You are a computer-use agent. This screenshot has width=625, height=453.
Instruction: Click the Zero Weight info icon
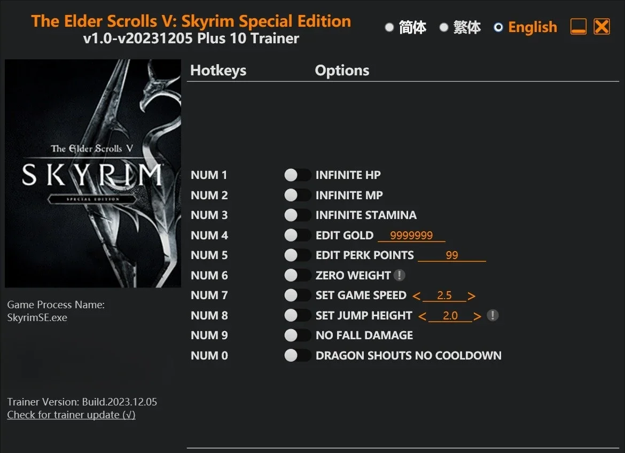[x=400, y=275]
